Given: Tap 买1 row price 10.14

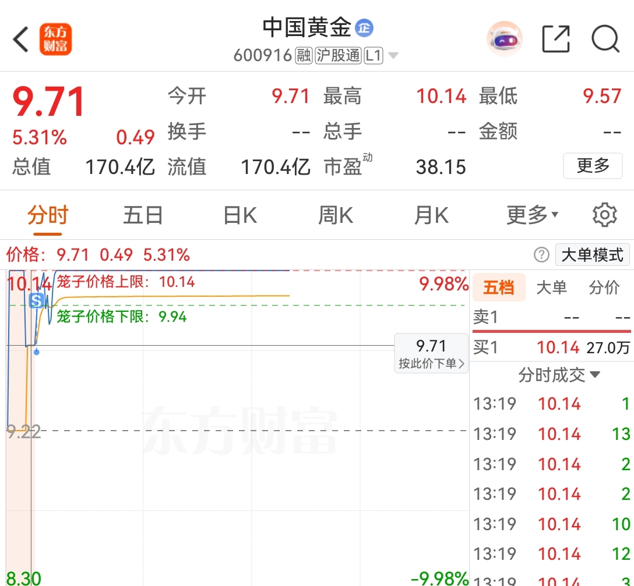Looking at the screenshot, I should pos(558,347).
